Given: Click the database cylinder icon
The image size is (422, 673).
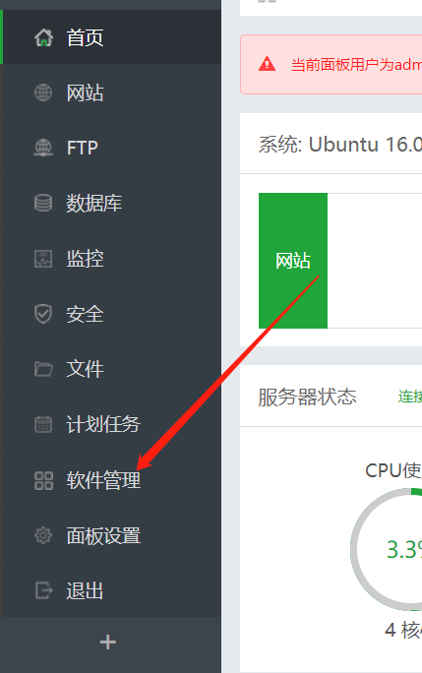Looking at the screenshot, I should (43, 203).
